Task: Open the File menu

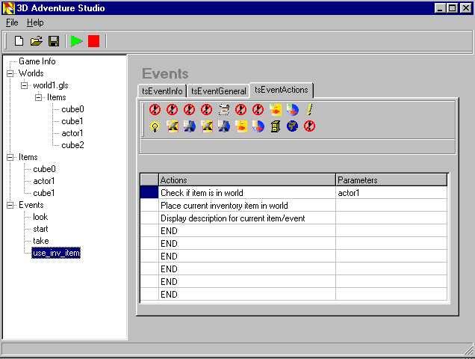Action: click(12, 22)
